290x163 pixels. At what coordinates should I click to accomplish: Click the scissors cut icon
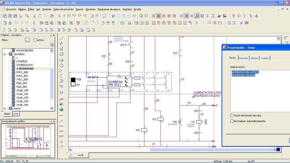(x=34, y=16)
